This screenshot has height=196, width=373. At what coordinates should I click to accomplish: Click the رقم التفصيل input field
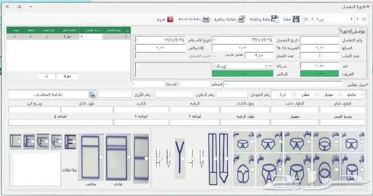[320, 40]
